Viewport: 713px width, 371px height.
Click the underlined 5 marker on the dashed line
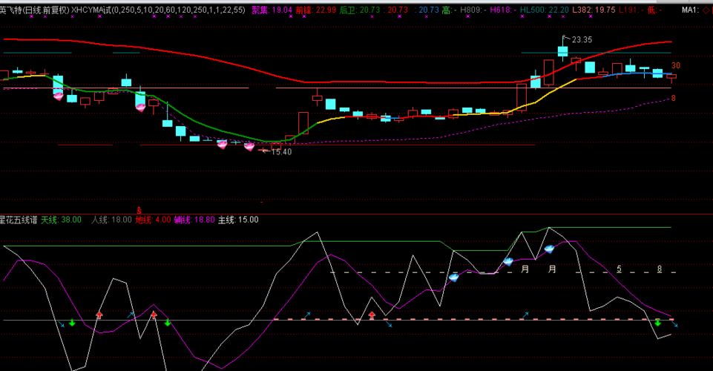(619, 269)
